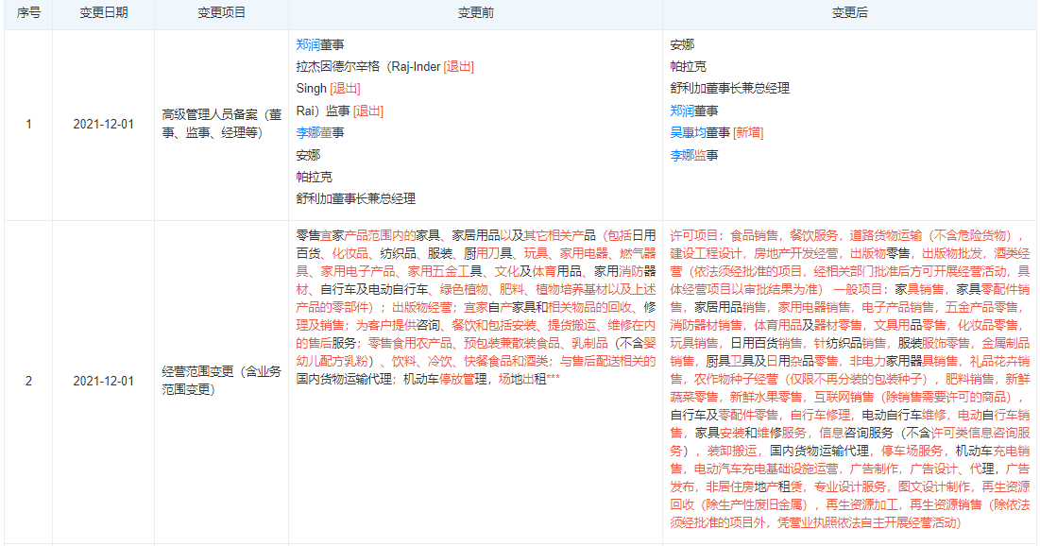Open the 李娜 link in the 变更前 column
The width and height of the screenshot is (1040, 546).
308,132
